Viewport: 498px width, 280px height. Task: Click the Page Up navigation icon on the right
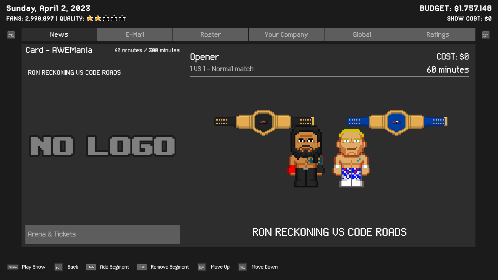pyautogui.click(x=485, y=35)
